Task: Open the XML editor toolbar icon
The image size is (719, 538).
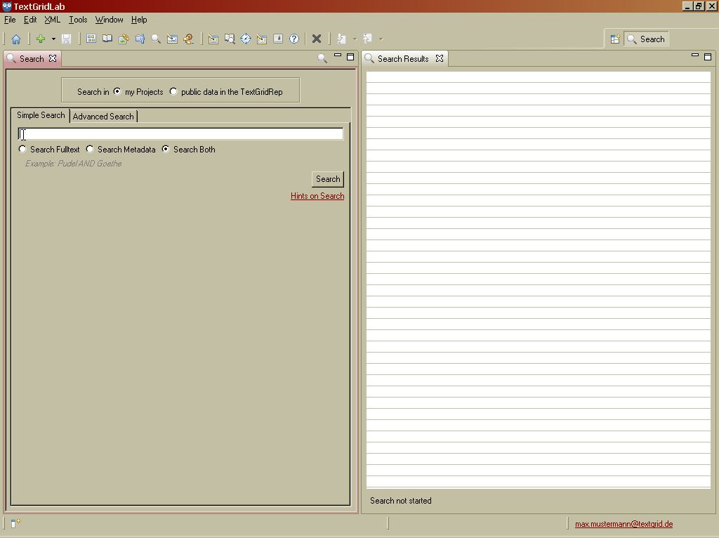Action: click(x=172, y=39)
